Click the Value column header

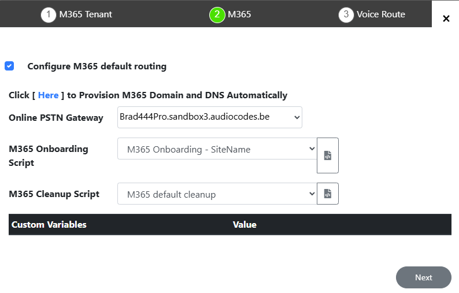(245, 224)
